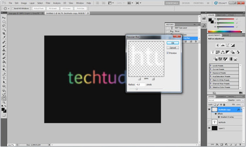Open the Filter menu
Screen dimensions: 246x147
[x=48, y=3]
